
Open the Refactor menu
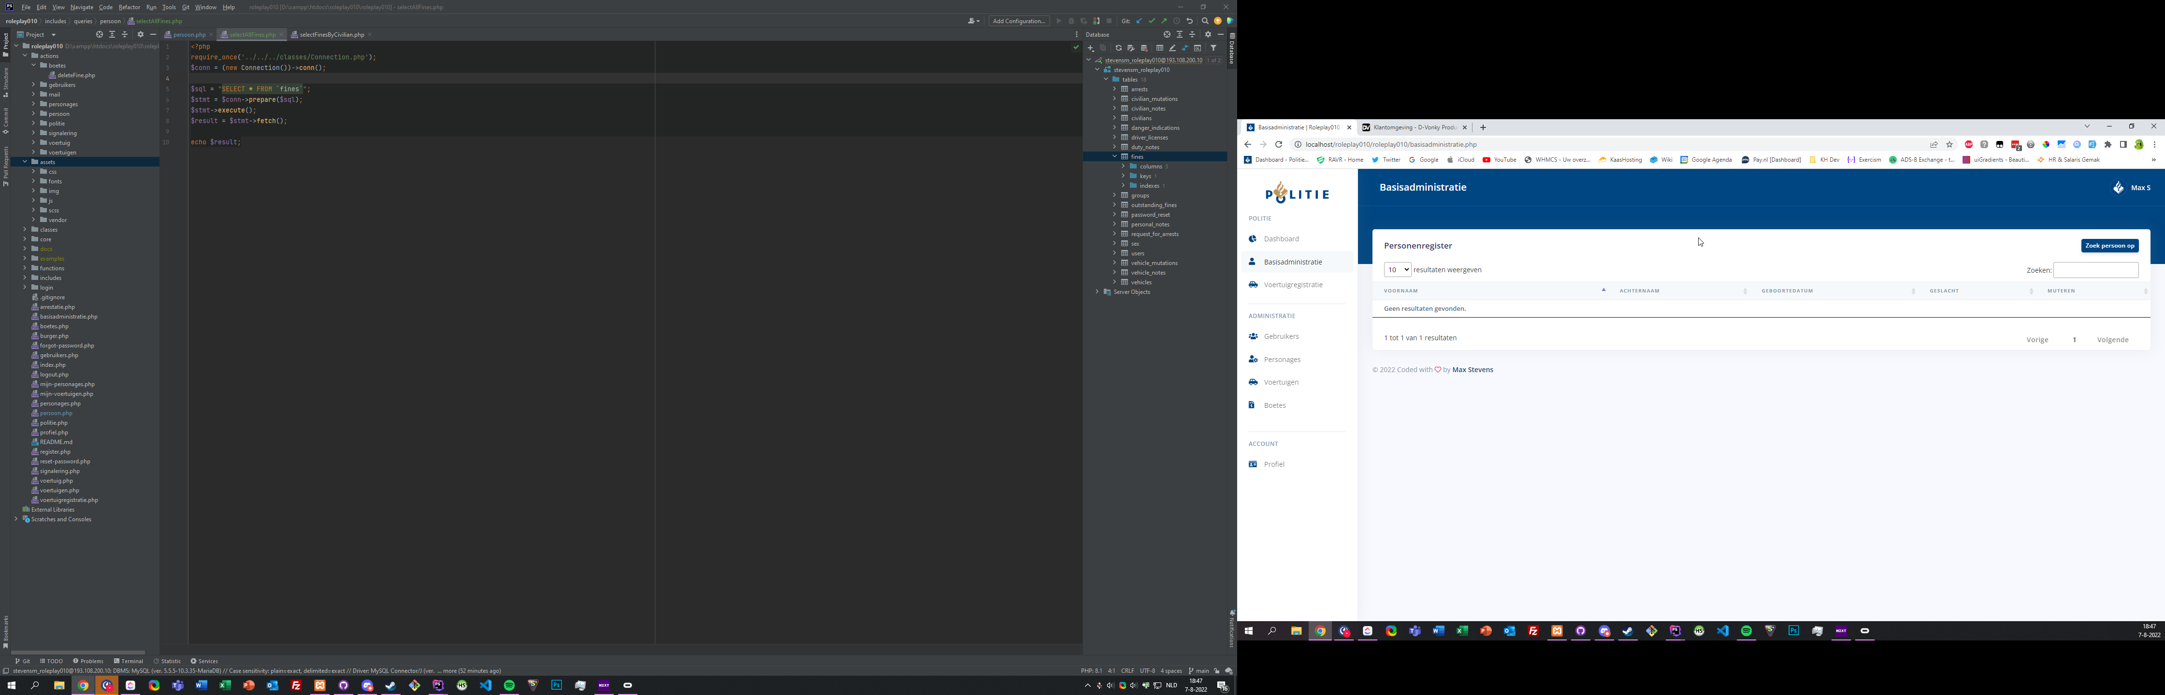130,7
